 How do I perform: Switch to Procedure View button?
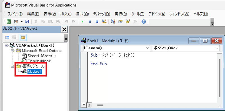[84, 105]
